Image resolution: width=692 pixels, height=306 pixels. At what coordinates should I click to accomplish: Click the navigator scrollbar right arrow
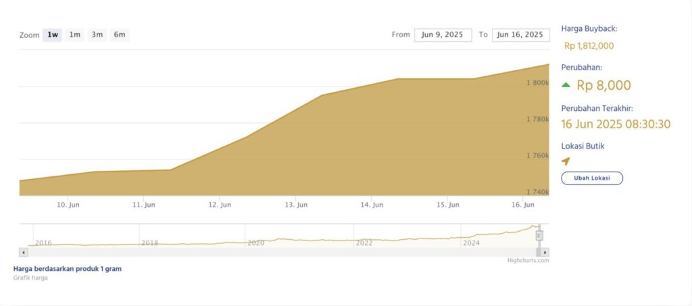coord(545,252)
